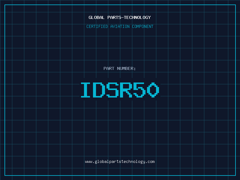Click the word CERTIFIED in subtitle

[97, 27]
